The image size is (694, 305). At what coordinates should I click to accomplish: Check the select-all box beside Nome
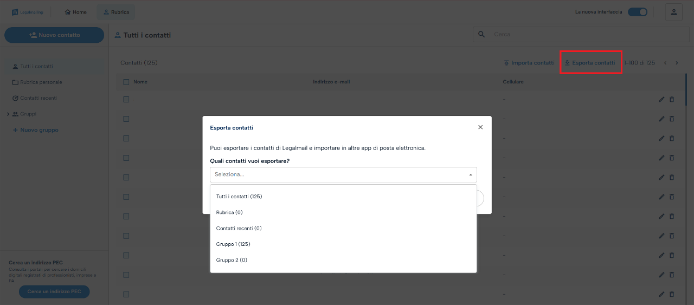tap(126, 82)
